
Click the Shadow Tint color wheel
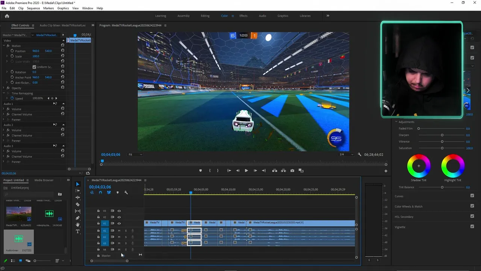coord(419,166)
